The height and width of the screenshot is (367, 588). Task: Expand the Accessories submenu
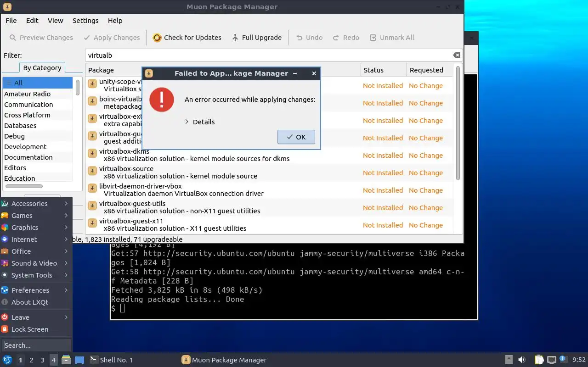36,204
